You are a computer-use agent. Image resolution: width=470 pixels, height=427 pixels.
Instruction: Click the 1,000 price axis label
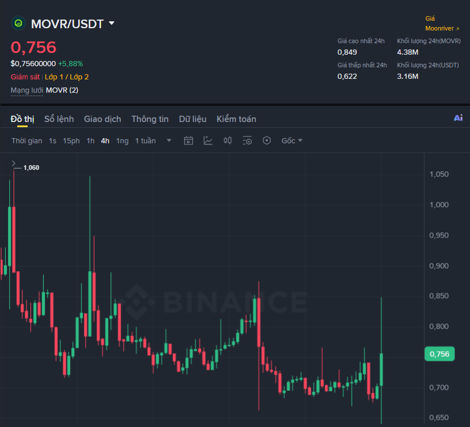pos(439,205)
